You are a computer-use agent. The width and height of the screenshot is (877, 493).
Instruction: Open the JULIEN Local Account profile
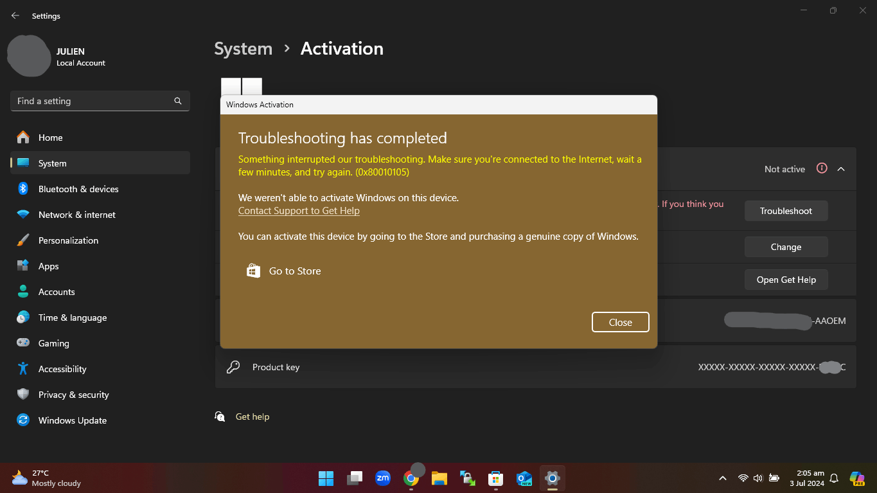coord(57,57)
